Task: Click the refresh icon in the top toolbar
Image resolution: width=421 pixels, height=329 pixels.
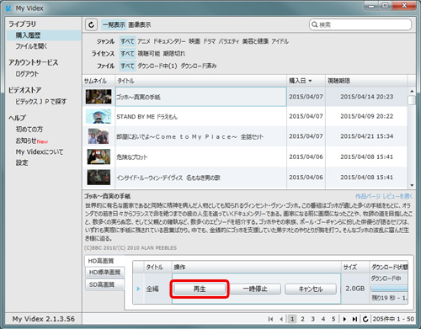Action: (x=91, y=24)
